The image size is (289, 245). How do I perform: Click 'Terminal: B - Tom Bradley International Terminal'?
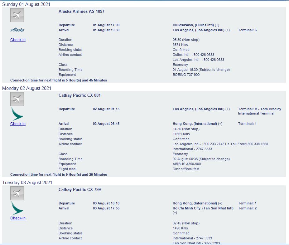click(260, 111)
